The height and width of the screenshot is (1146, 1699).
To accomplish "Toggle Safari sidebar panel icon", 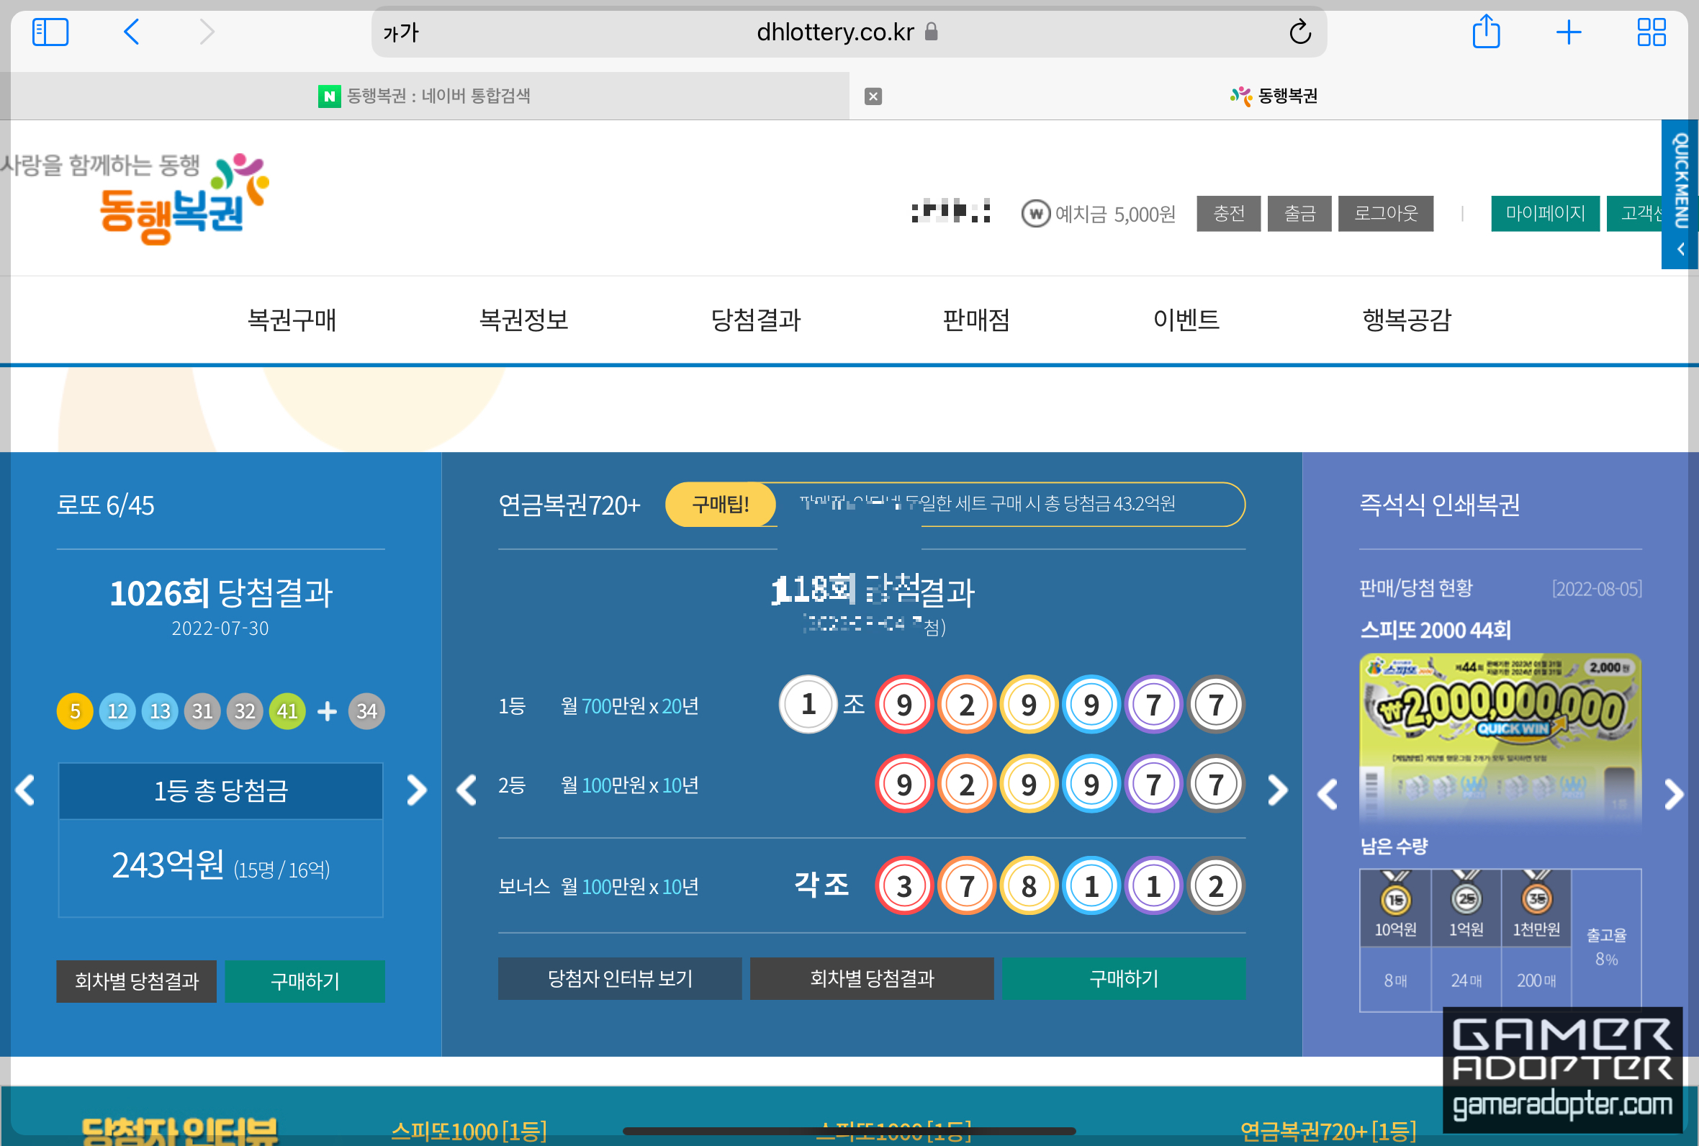I will pos(50,32).
